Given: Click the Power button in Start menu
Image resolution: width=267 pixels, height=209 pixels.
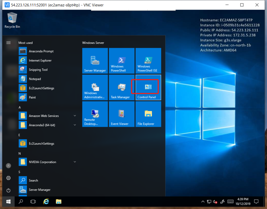Looking at the screenshot, I should pyautogui.click(x=9, y=190).
